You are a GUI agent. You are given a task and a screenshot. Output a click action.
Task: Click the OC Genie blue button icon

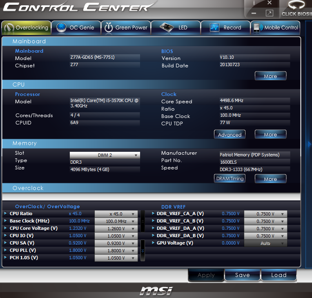click(61, 27)
